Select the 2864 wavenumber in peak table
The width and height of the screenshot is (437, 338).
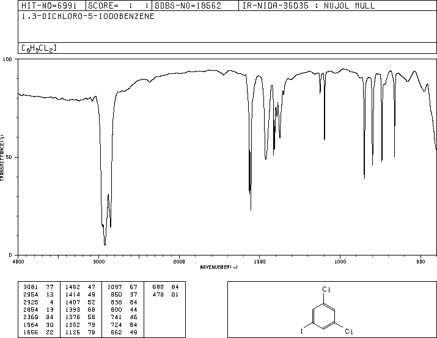(x=31, y=309)
